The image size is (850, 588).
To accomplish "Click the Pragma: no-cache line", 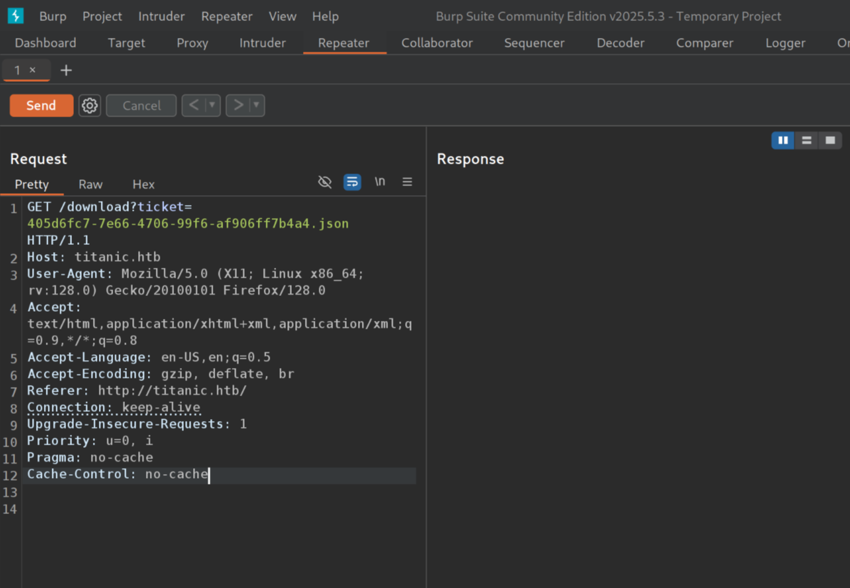I will pos(90,457).
